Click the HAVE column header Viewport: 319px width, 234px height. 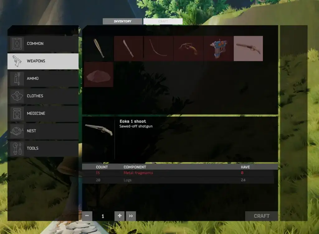245,167
